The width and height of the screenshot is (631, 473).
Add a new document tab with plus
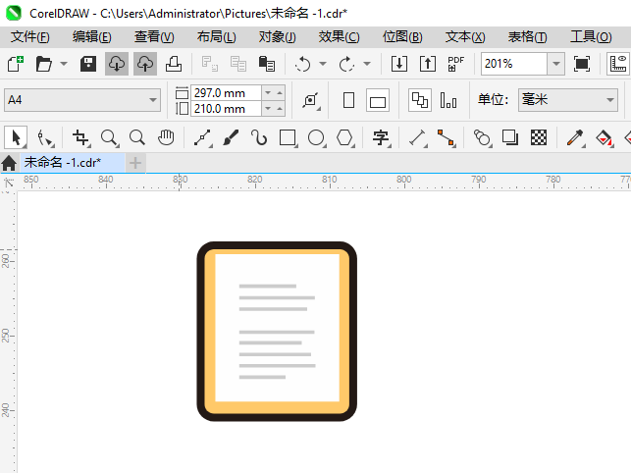click(x=135, y=163)
